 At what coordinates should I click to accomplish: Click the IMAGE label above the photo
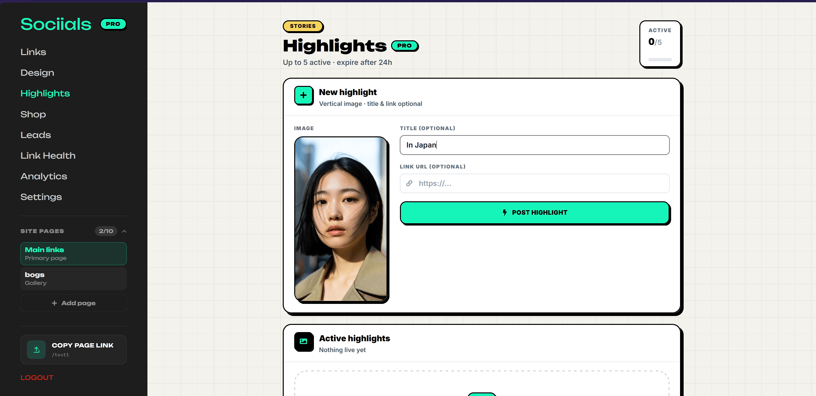tap(304, 128)
